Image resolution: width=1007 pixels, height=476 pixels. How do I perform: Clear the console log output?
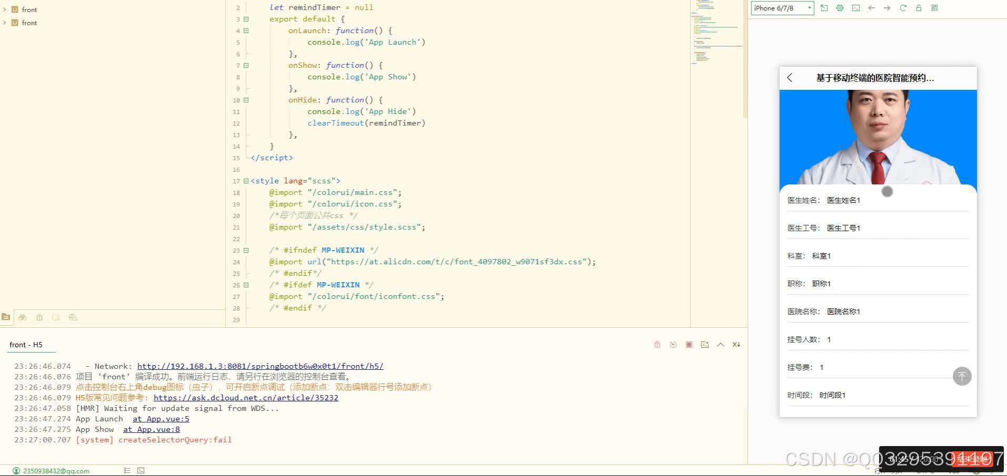(736, 345)
